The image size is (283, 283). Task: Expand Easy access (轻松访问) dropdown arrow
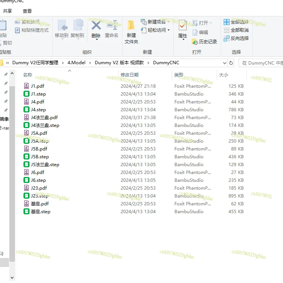click(169, 30)
